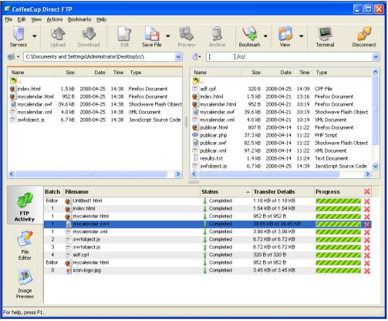Open the Image Preview panel
Screen dimensions: 388x321
click(x=25, y=284)
